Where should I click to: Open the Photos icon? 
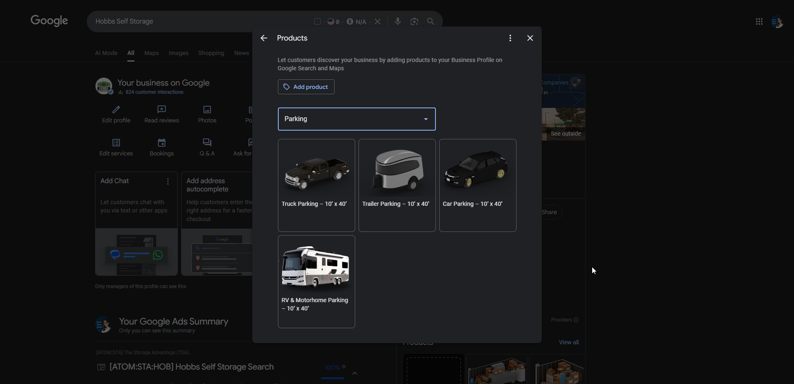click(207, 110)
